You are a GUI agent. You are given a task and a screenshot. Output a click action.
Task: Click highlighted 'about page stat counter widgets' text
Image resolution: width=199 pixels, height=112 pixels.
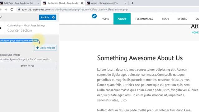tap(19, 41)
